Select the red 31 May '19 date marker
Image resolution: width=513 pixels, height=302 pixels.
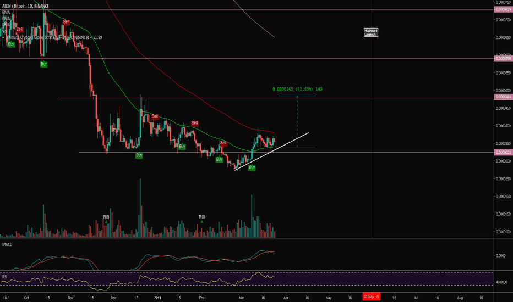point(372,297)
